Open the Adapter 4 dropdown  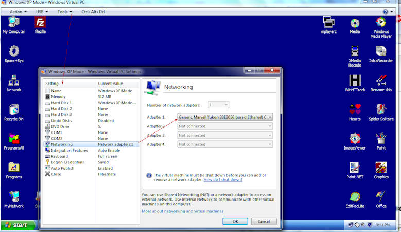point(225,144)
